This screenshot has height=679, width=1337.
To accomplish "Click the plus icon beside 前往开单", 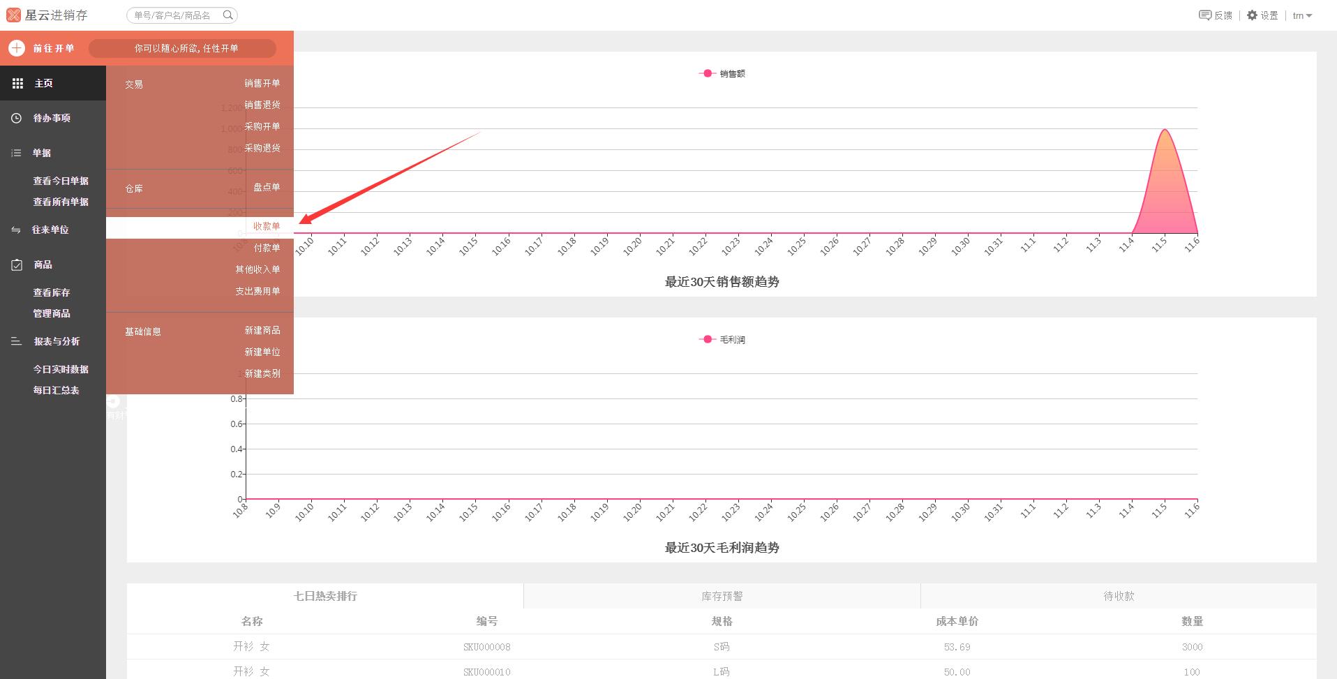I will pos(17,48).
